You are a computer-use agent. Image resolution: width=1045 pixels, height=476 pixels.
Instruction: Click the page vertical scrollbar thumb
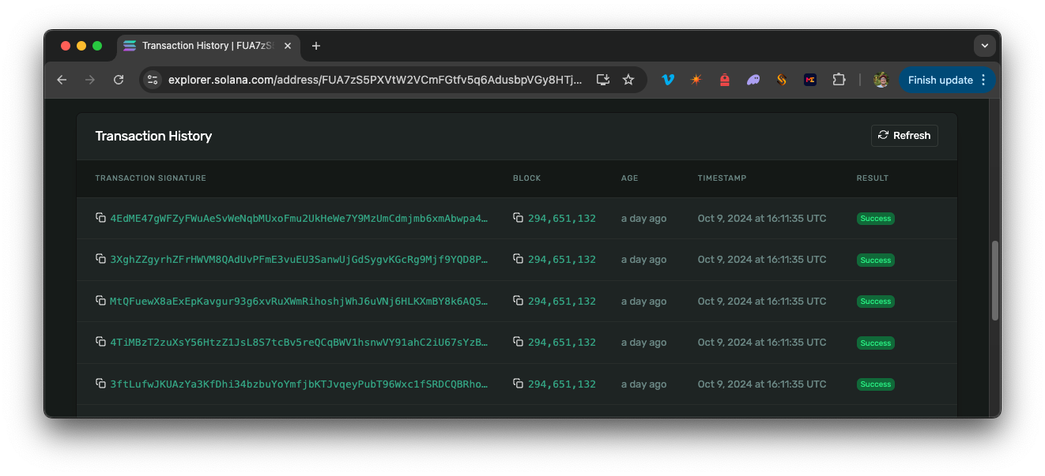994,280
